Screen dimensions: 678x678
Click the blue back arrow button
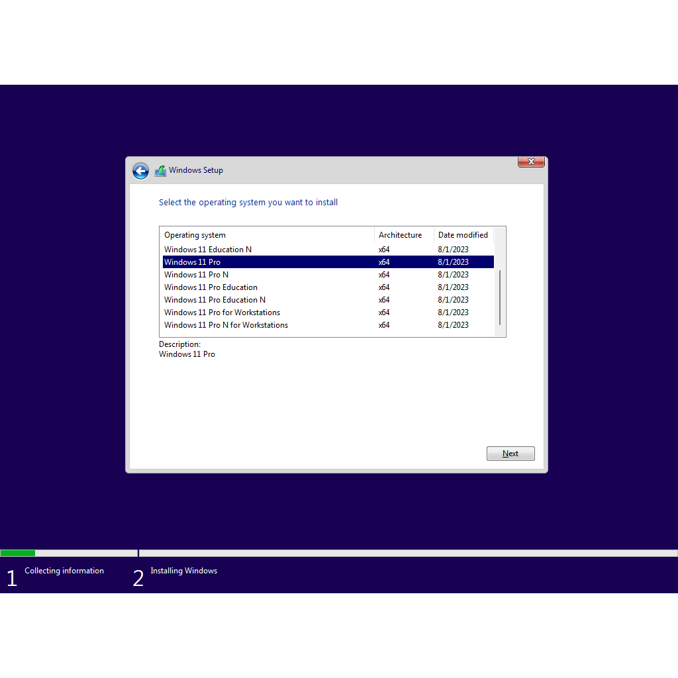tap(140, 171)
